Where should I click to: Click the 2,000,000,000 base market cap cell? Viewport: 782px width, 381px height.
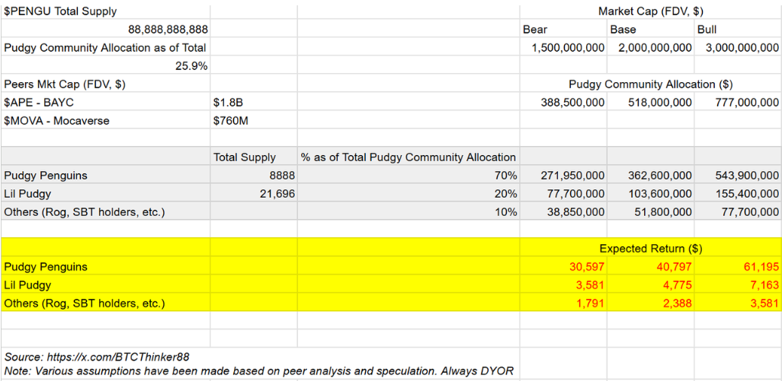(x=651, y=48)
